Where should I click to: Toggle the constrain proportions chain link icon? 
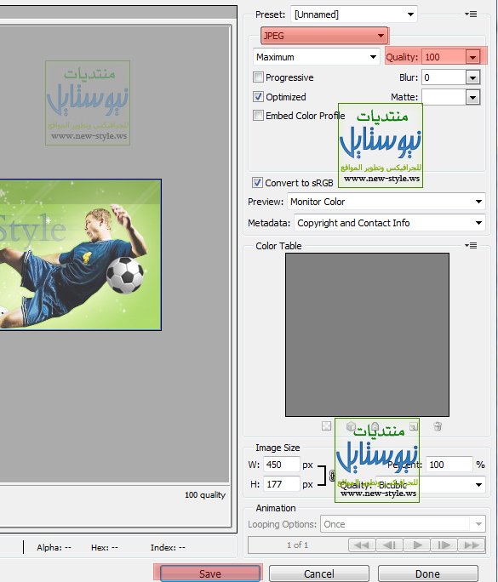(x=332, y=475)
